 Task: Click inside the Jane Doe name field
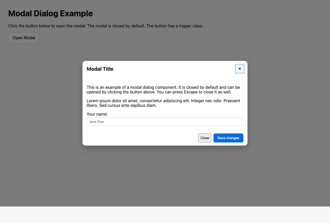[165, 122]
